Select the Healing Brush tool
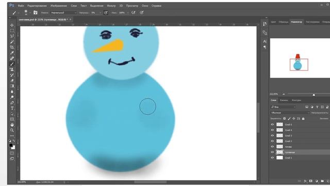The height and width of the screenshot is (186, 330). (12, 58)
